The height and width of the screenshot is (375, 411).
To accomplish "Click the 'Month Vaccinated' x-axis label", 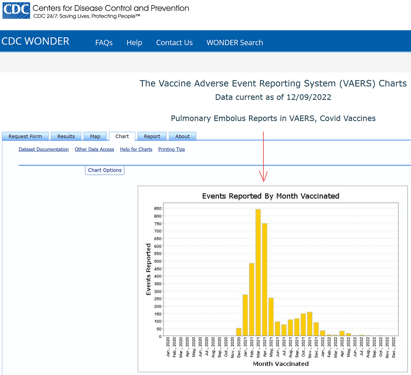I will [x=281, y=364].
